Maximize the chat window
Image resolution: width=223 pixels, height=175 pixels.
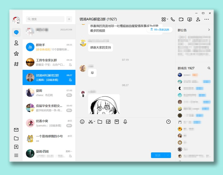203,13
